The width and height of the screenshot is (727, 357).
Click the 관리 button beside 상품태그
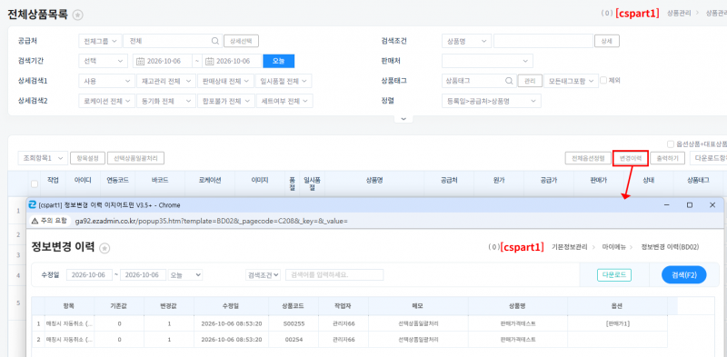530,81
